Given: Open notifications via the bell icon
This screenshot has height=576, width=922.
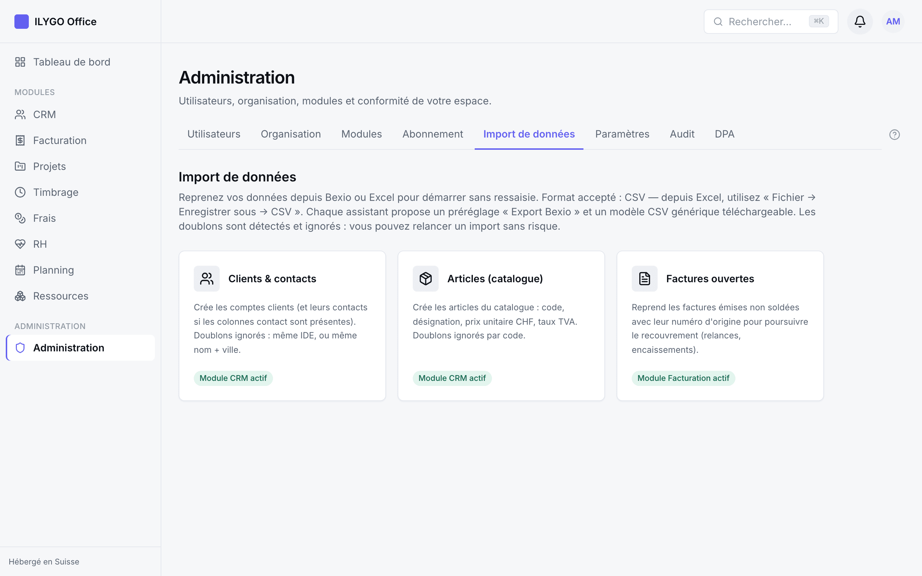Looking at the screenshot, I should [860, 21].
